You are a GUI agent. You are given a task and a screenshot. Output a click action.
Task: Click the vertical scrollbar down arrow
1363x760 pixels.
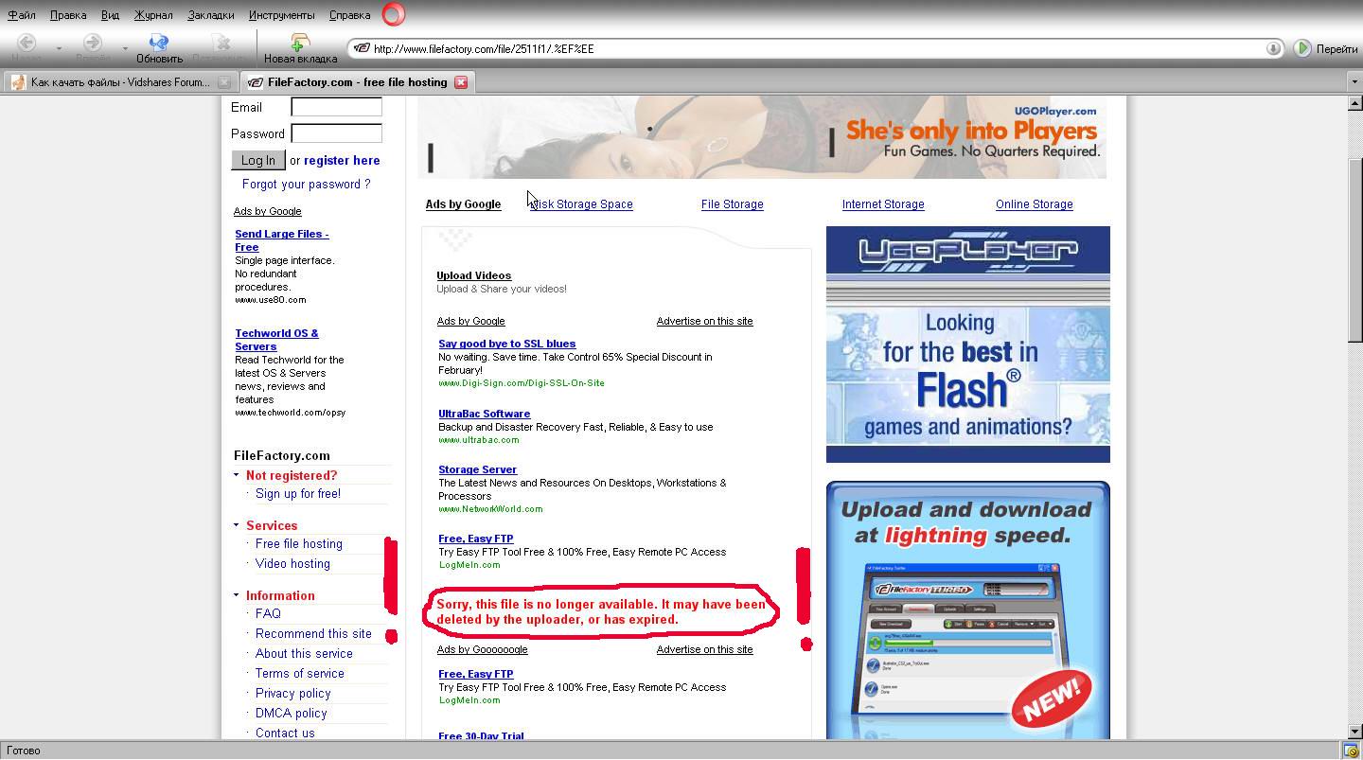pyautogui.click(x=1354, y=732)
